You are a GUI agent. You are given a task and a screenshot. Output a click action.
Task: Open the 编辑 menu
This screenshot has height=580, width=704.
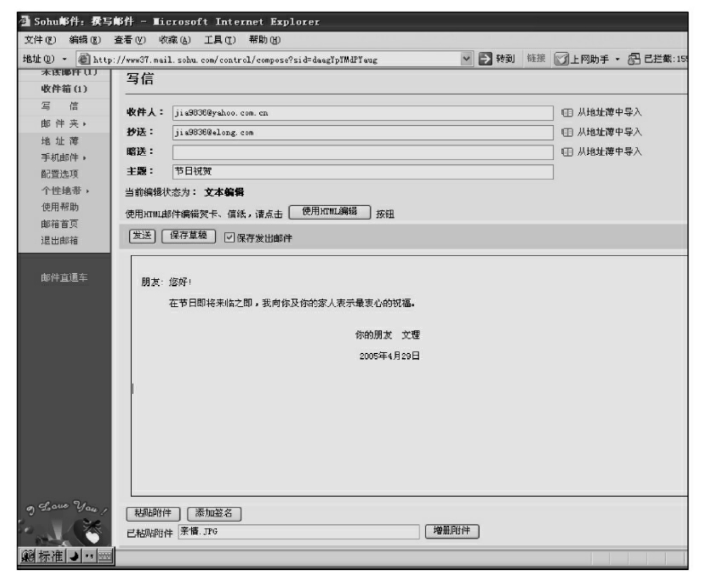pos(85,40)
